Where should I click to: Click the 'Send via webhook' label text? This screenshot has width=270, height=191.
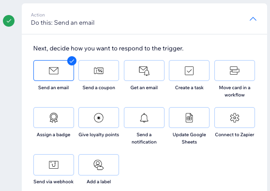54,182
